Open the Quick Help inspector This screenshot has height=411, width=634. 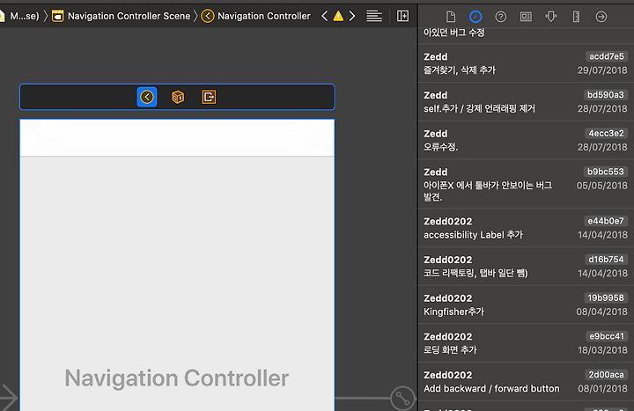(500, 17)
